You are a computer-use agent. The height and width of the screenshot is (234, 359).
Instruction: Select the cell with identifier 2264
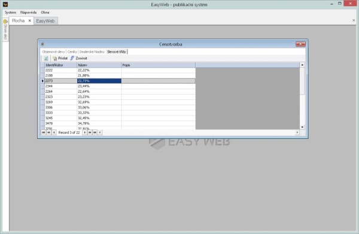(60, 92)
